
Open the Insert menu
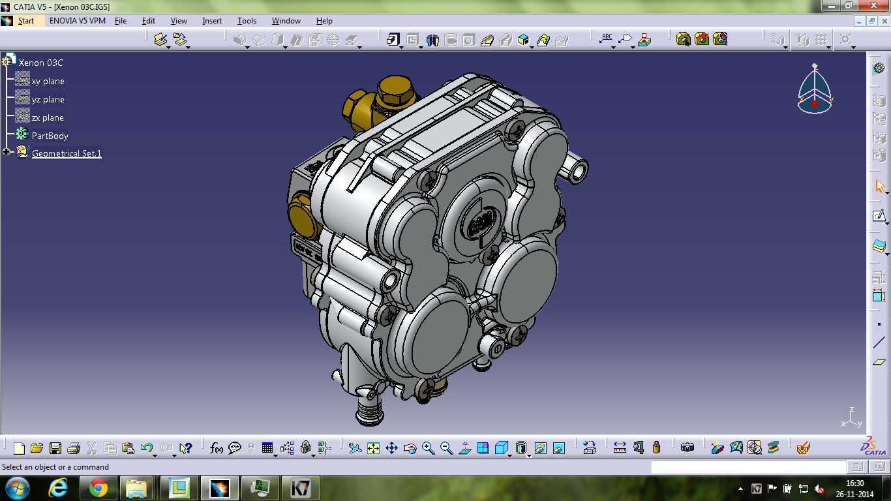coord(212,21)
